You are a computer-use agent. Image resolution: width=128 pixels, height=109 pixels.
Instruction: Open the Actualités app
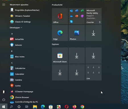tap(17, 39)
